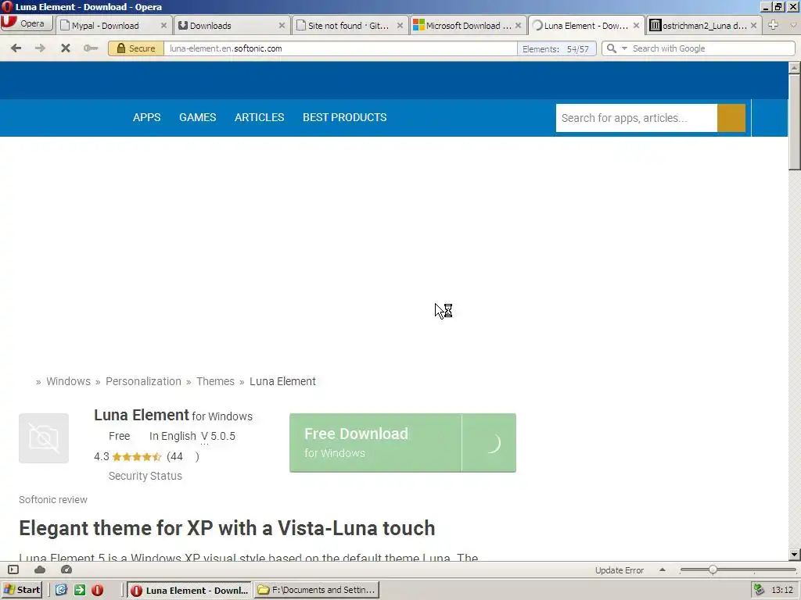Stop loading the page

click(x=66, y=48)
